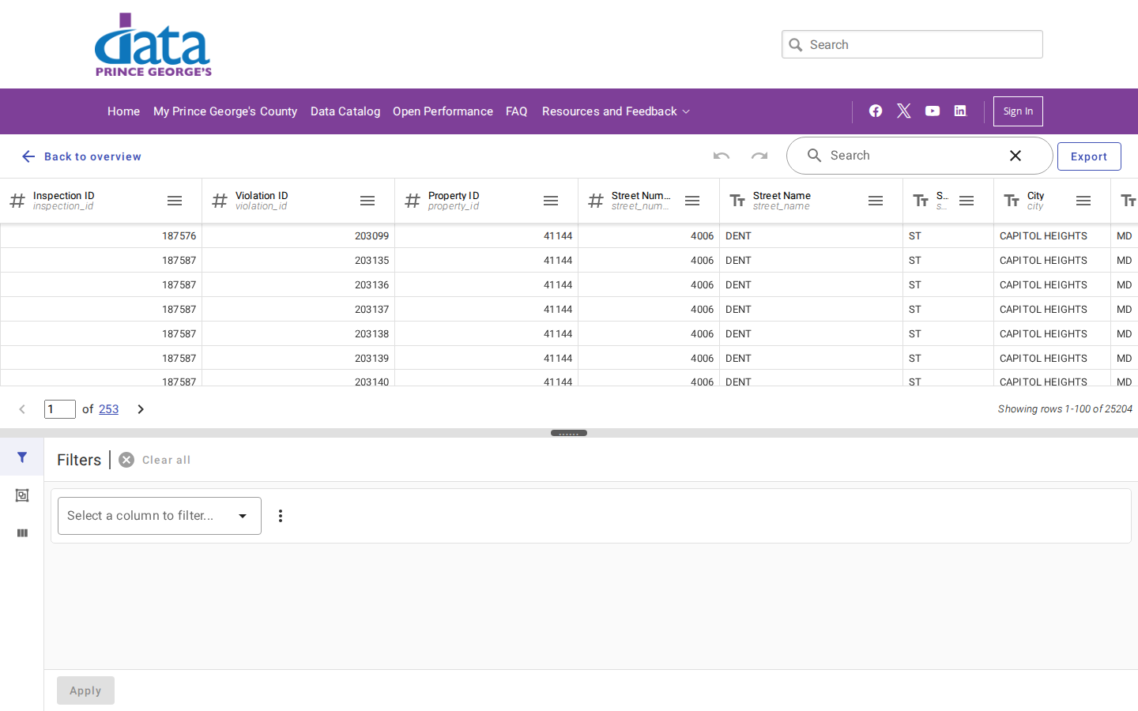The width and height of the screenshot is (1138, 711).
Task: Open the Home menu item
Action: (123, 111)
